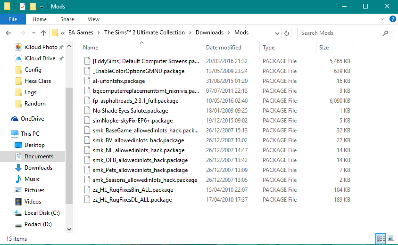Click the Properties icon in title bar
Viewport: 398px width, 245px height.
tap(23, 7)
